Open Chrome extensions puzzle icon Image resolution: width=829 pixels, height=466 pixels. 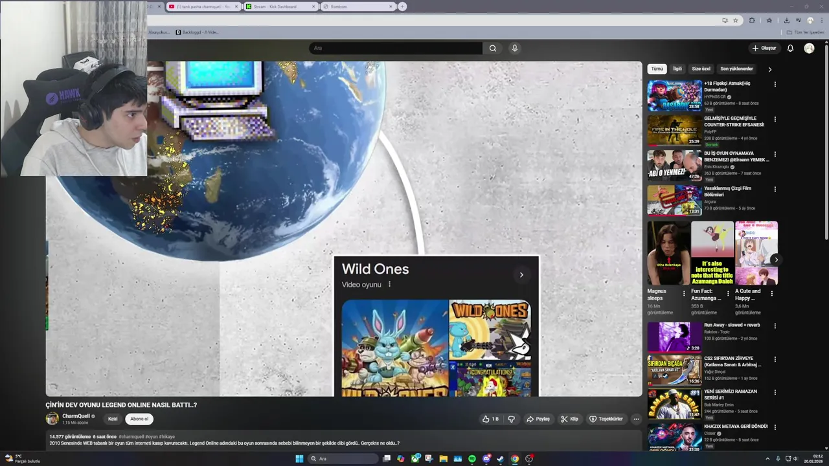tap(752, 20)
